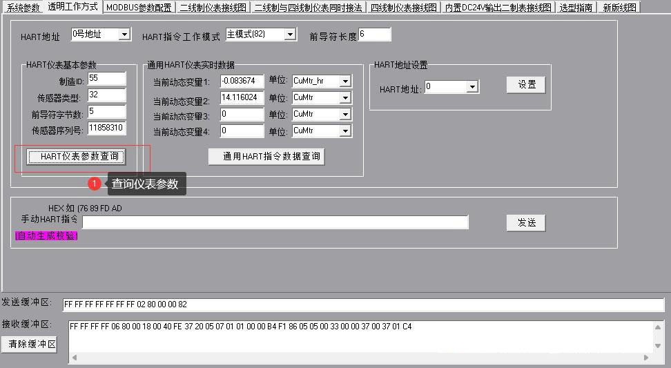Click the 传感器类型 field showing 32
671x368 pixels.
tap(106, 95)
